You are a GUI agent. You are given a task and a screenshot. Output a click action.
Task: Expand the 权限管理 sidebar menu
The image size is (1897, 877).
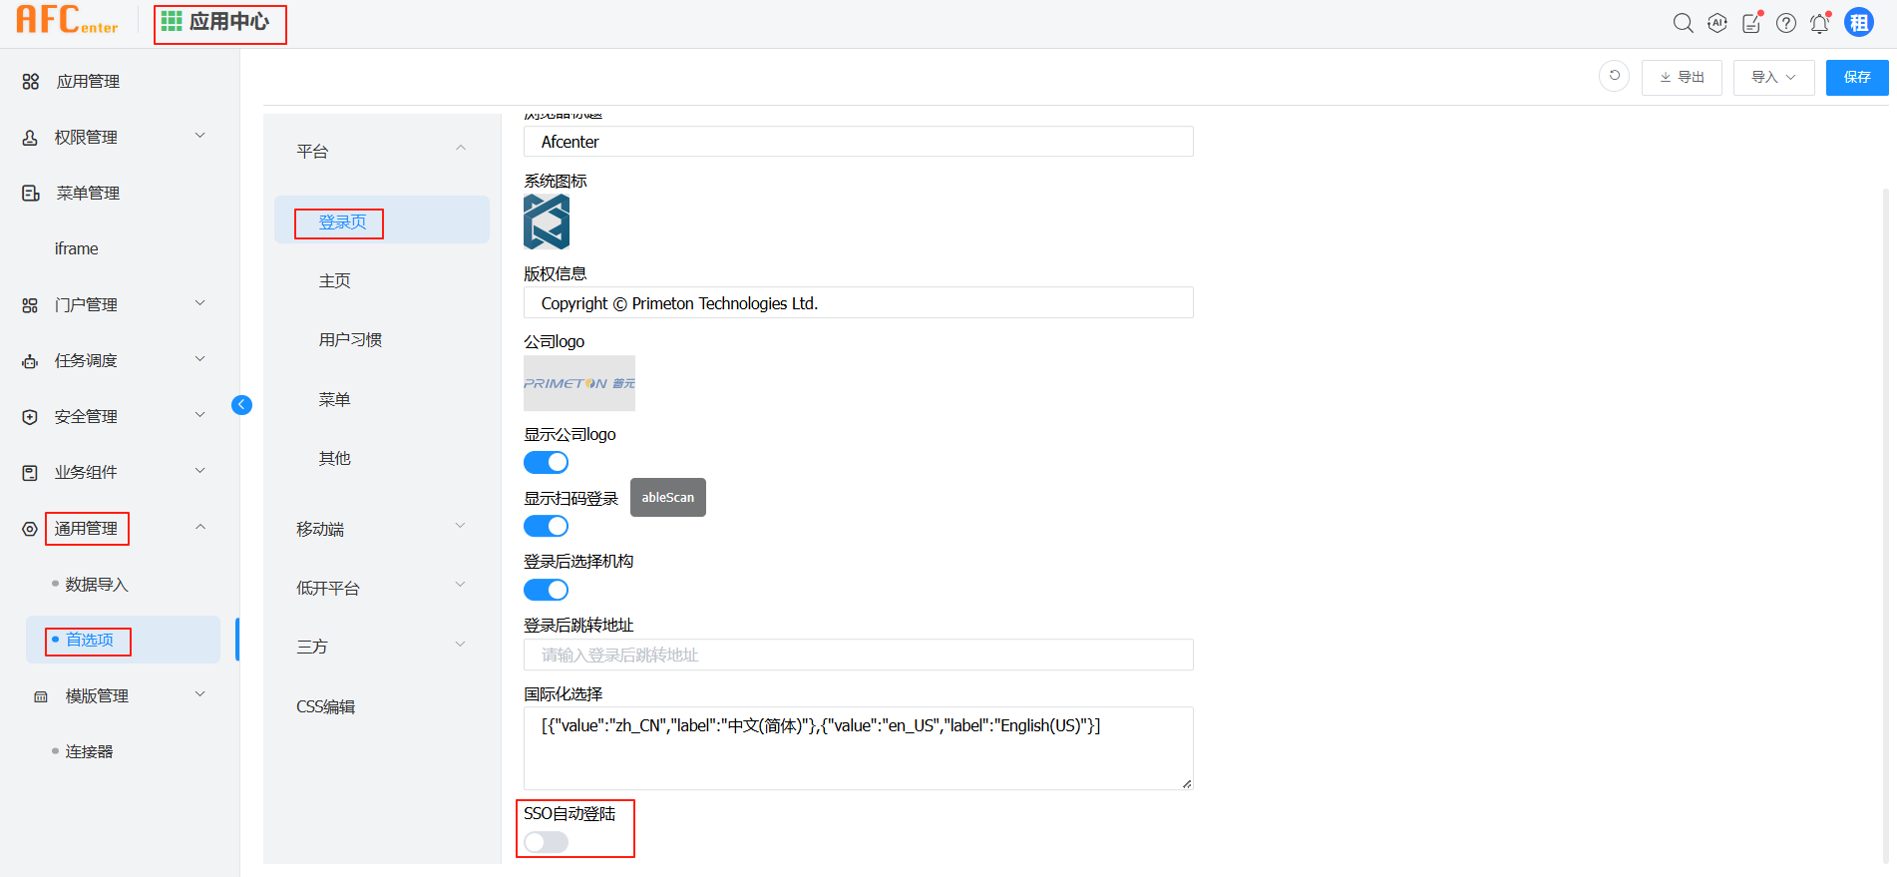point(115,137)
